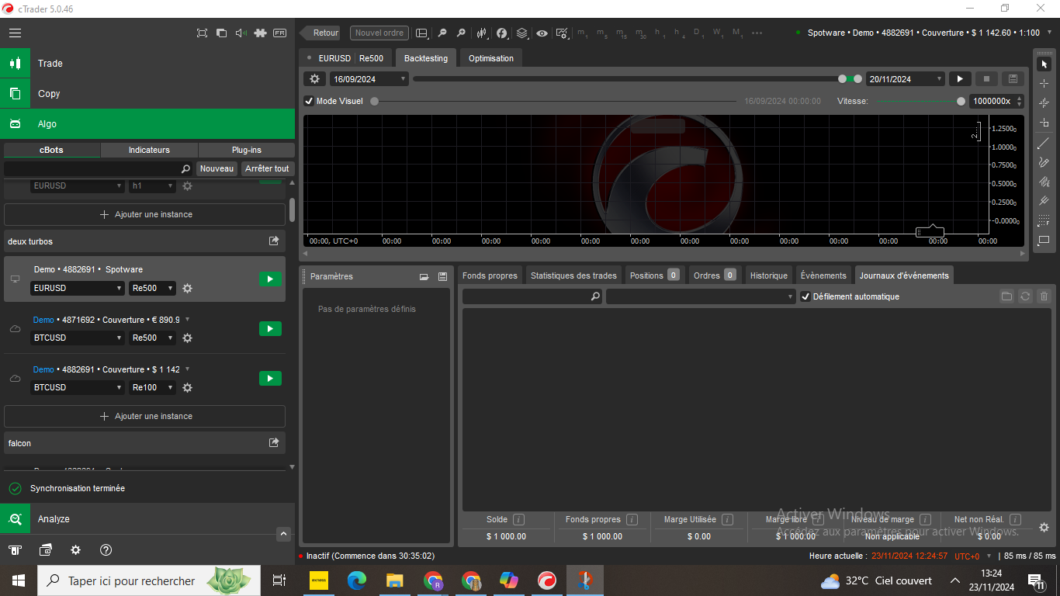Open the chart settings template icon
This screenshot has height=596, width=1060.
(x=563, y=33)
